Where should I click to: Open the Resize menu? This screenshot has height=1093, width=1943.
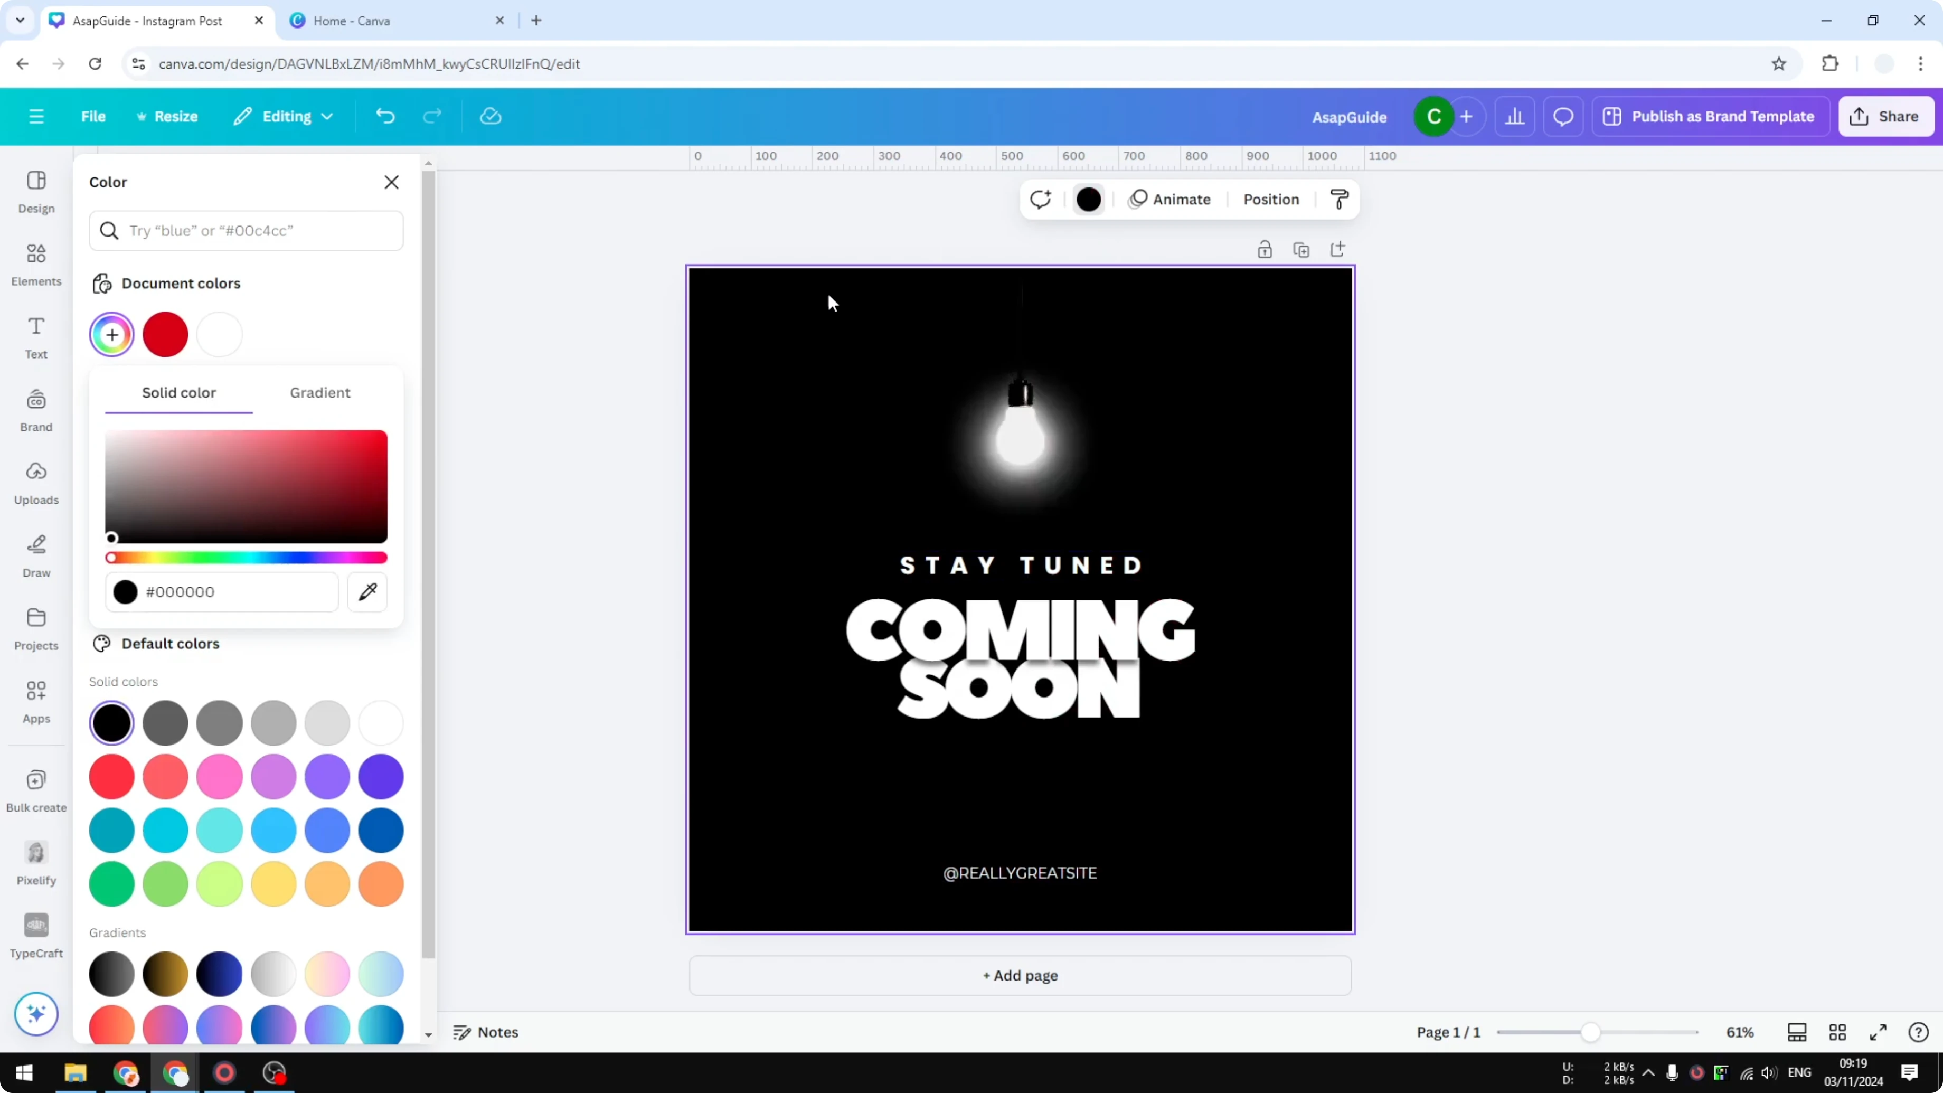click(x=167, y=116)
